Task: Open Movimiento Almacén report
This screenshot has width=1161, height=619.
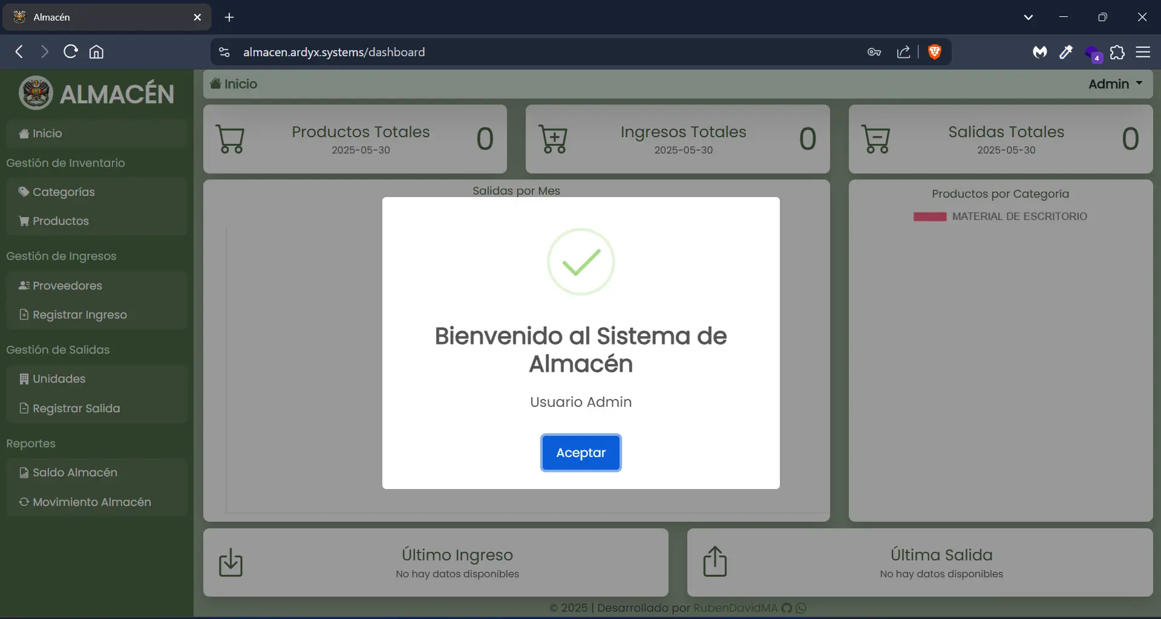Action: click(x=91, y=502)
